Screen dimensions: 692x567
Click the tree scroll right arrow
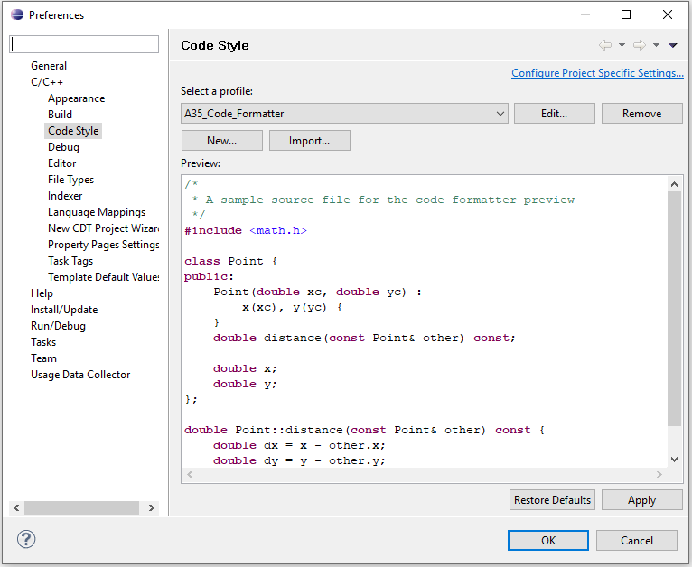152,507
